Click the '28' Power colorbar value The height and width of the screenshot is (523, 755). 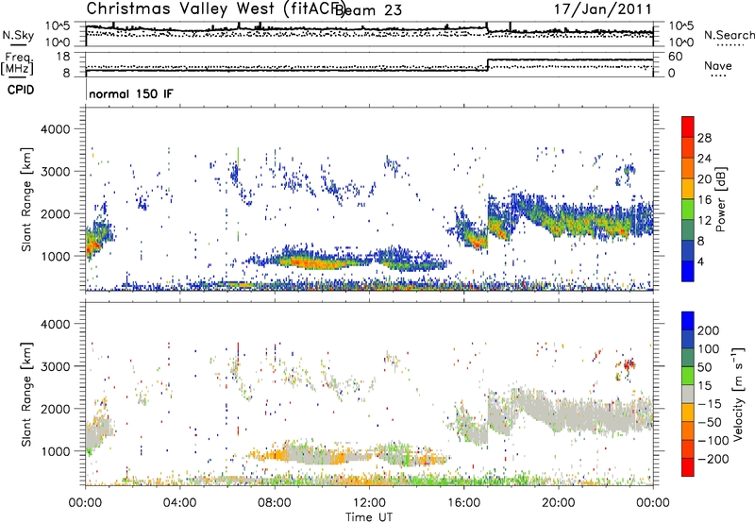point(704,138)
